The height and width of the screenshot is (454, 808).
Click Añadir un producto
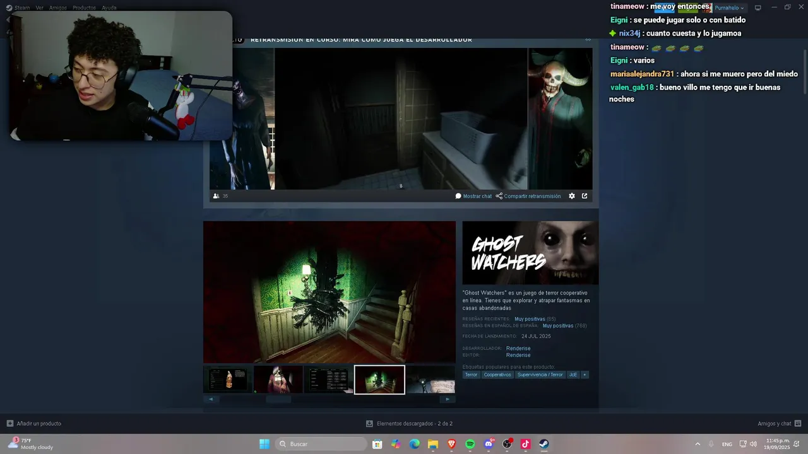[x=34, y=424]
